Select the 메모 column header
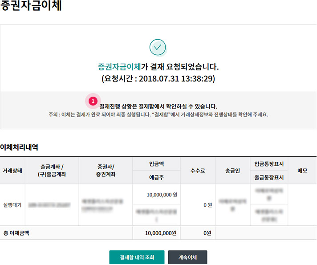317x265 pixels. click(x=302, y=171)
